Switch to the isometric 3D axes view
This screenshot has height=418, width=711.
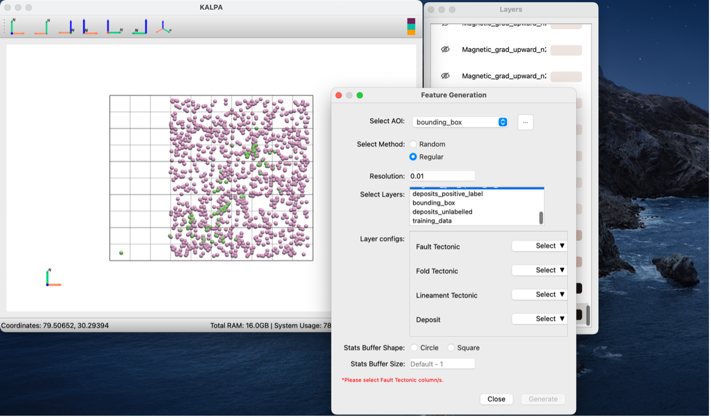point(163,27)
